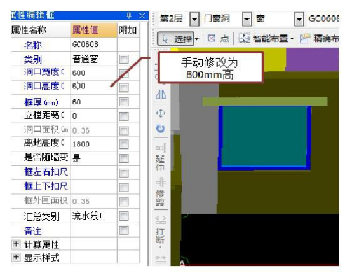Viewport: 352px width, 273px height.
Task: Click the 精确布置 precise layout tool
Action: click(319, 38)
